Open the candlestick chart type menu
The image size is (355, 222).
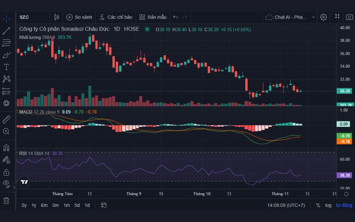tap(56, 17)
